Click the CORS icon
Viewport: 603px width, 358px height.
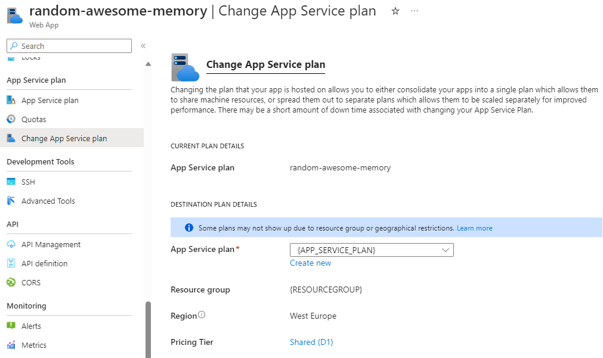point(11,282)
